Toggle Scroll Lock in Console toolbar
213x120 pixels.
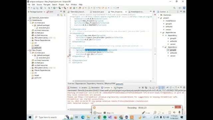153,87
